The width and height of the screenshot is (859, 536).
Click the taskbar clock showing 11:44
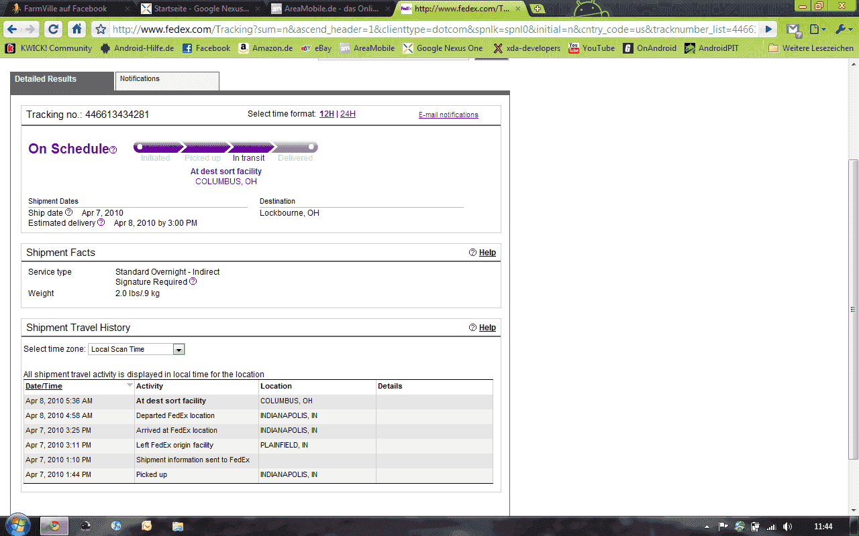823,527
